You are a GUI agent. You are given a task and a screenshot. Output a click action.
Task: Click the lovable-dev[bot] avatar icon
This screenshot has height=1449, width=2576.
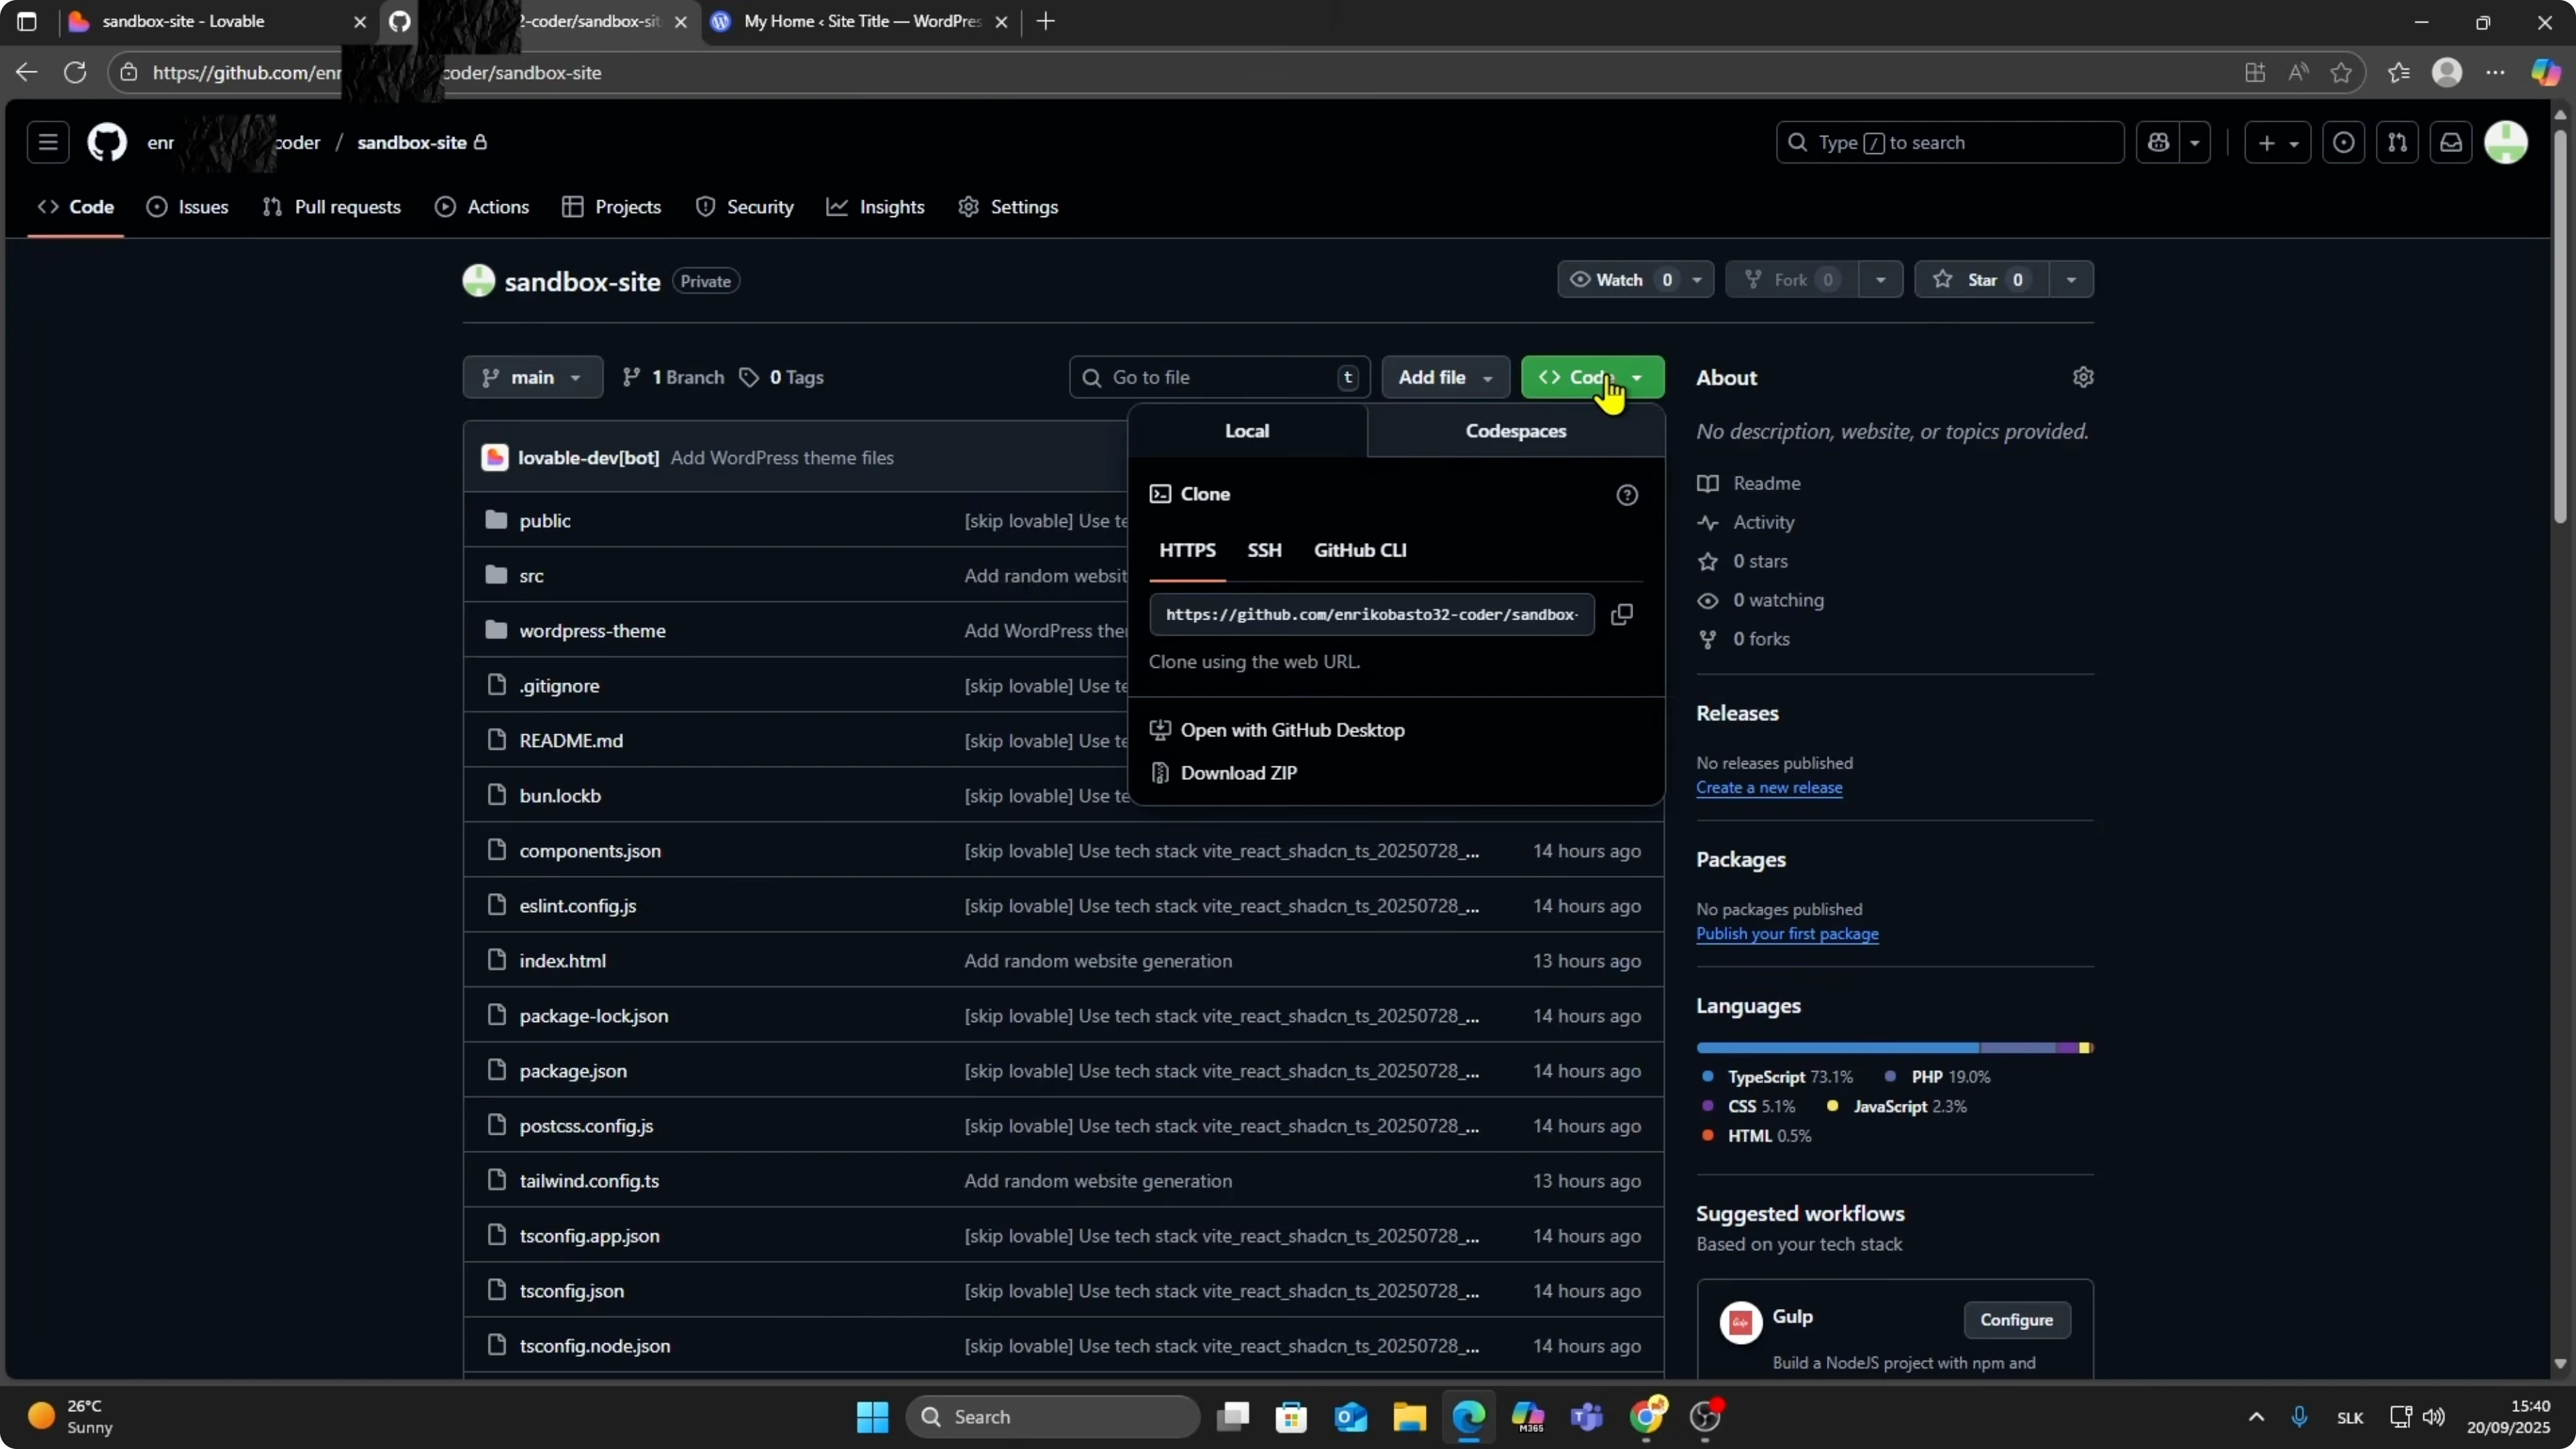click(x=494, y=458)
